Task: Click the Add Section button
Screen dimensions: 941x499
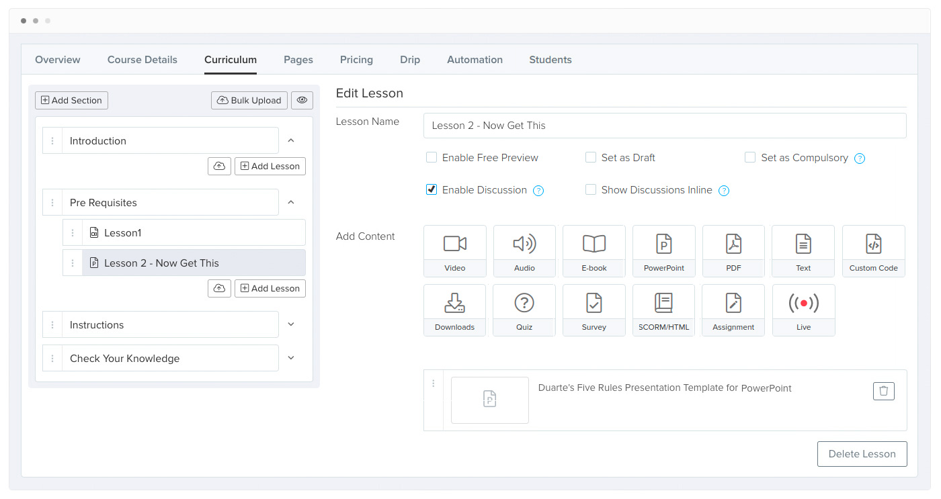Action: pyautogui.click(x=71, y=100)
